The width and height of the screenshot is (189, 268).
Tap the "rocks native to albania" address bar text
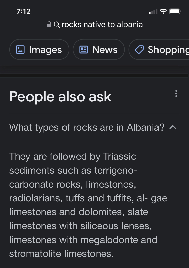pos(102,25)
